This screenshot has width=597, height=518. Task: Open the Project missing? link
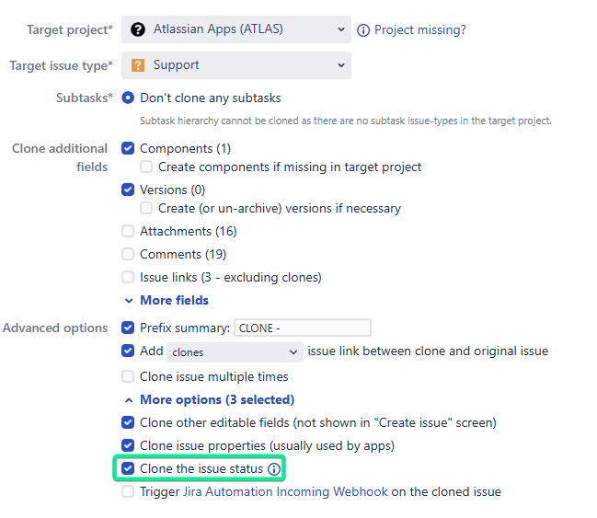click(420, 29)
